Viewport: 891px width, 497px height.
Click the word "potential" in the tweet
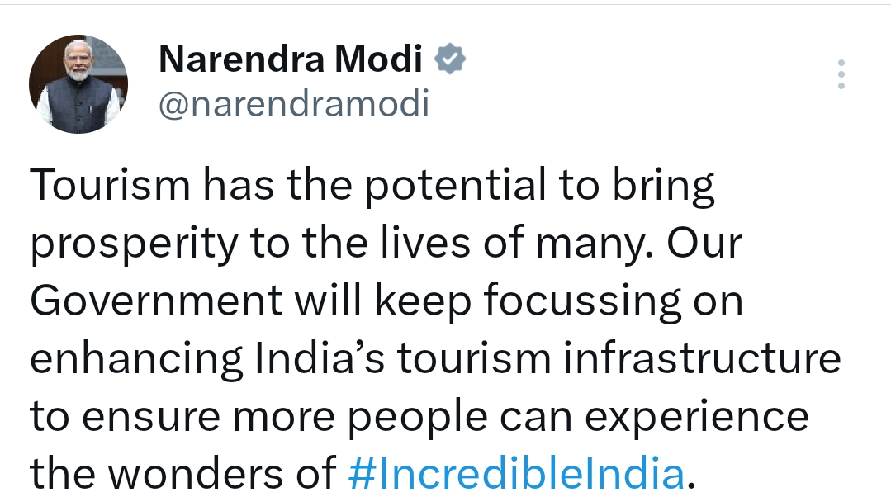coord(455,187)
